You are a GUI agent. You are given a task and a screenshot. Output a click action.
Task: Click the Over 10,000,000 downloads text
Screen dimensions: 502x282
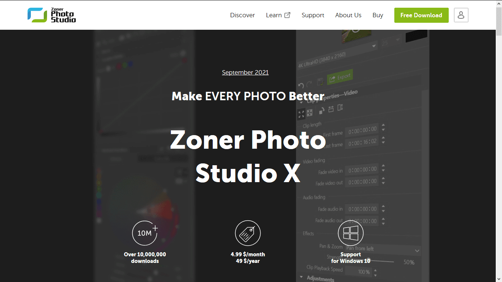click(145, 258)
